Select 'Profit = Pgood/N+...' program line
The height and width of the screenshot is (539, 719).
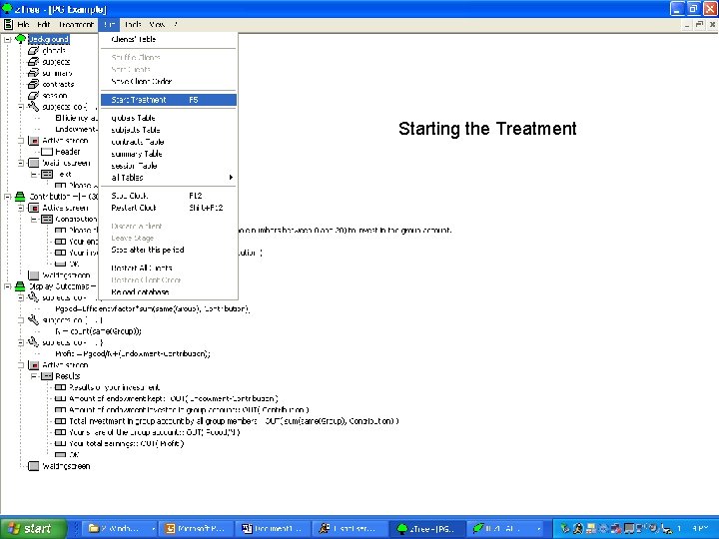tap(133, 353)
